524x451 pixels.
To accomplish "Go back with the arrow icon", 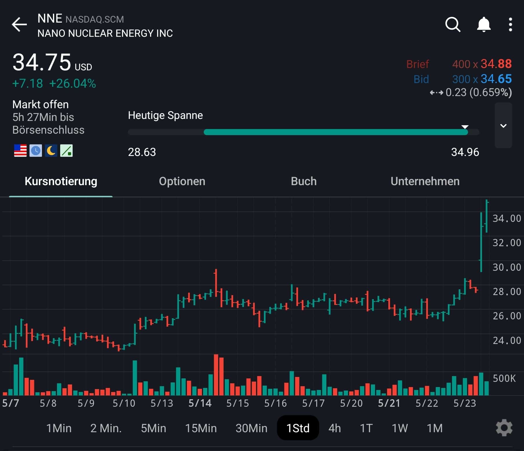I will 19,24.
